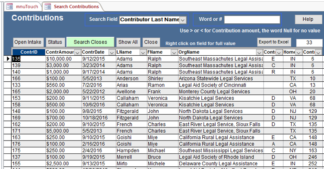Click the amount $10,000.00
The image size is (324, 169).
(x=63, y=59)
